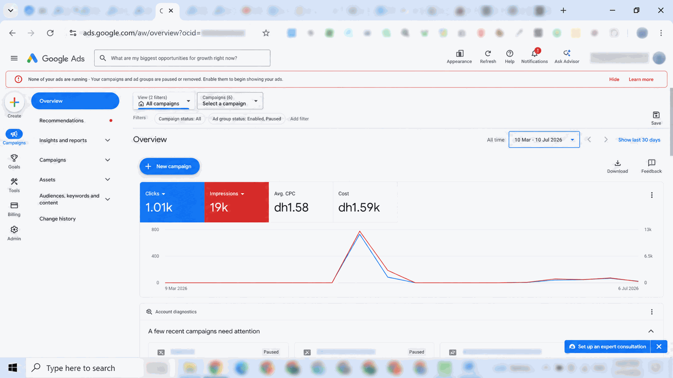673x378 pixels.
Task: Go to previous date range arrow
Action: [589, 139]
